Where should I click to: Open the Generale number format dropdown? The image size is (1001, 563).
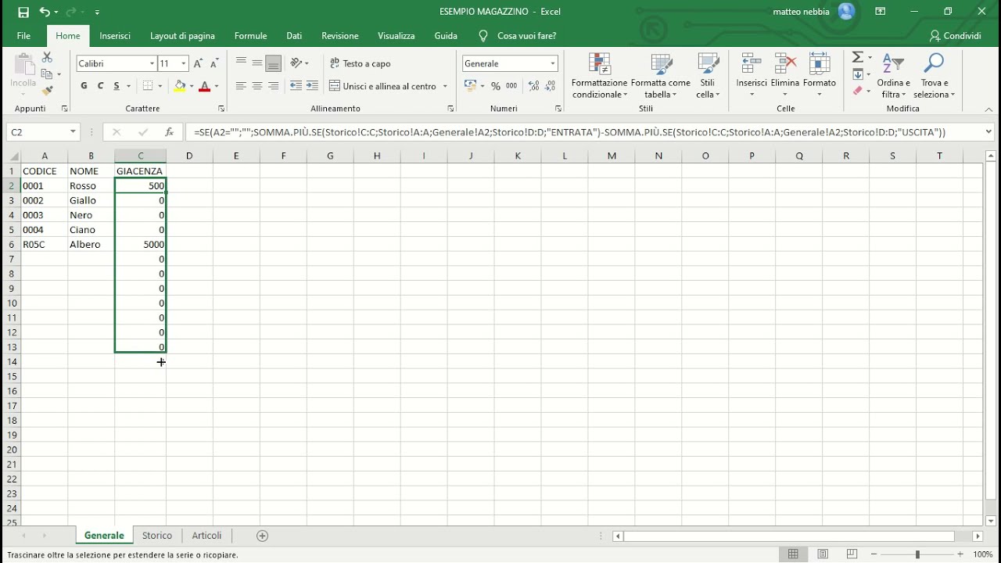tap(553, 63)
